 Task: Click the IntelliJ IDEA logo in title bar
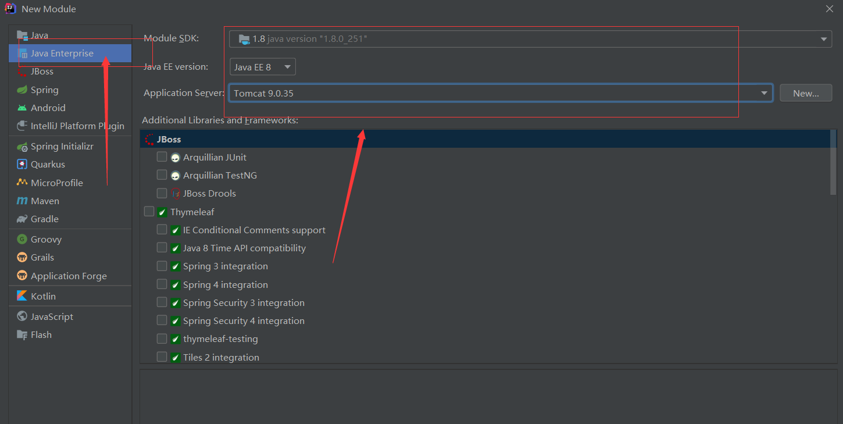10,9
